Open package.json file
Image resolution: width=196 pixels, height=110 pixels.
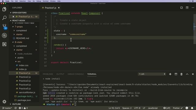point(24,100)
